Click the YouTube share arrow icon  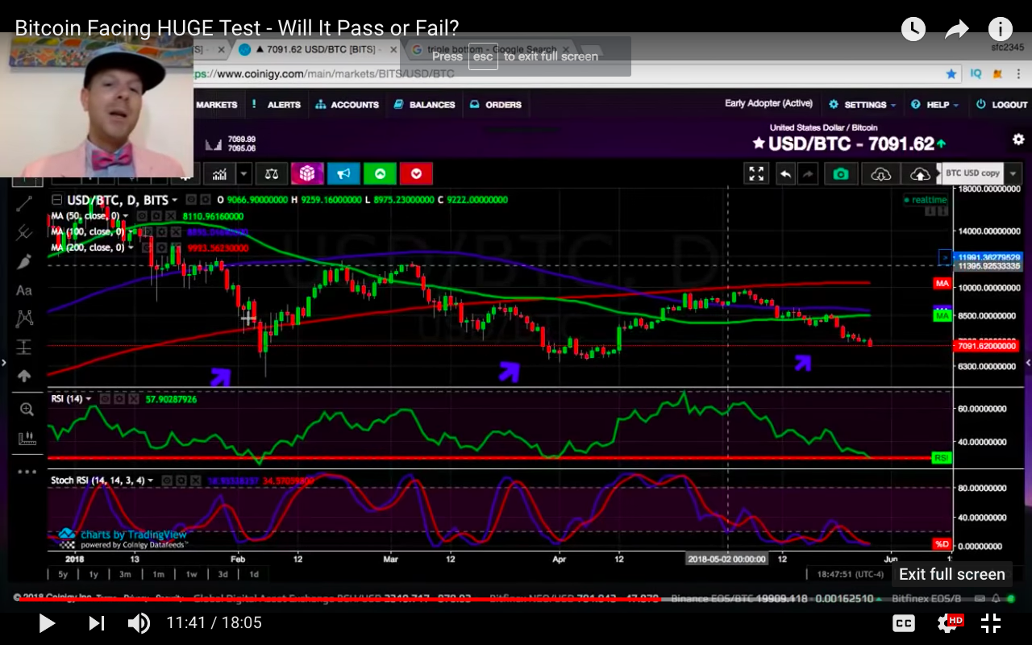coord(956,30)
